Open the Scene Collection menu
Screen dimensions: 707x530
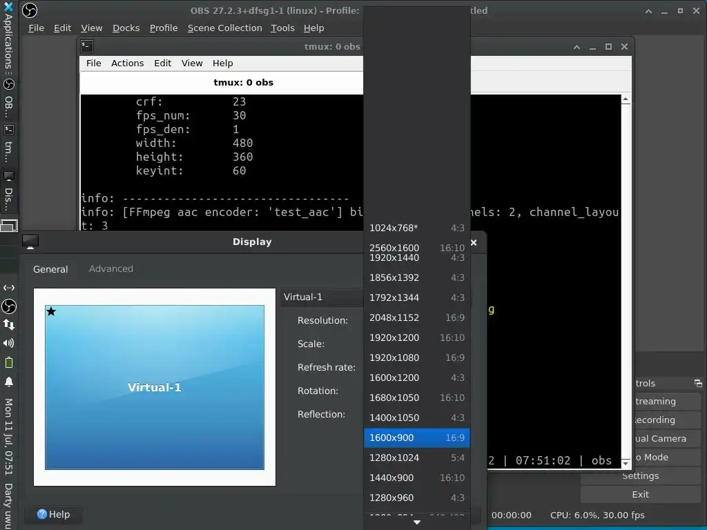pyautogui.click(x=224, y=28)
